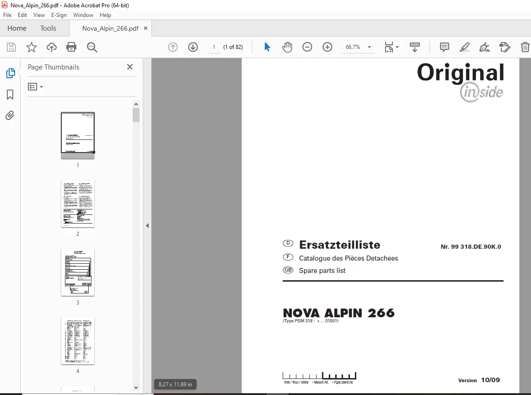Viewport: 531px width, 395px height.
Task: Open the View menu
Action: [39, 15]
